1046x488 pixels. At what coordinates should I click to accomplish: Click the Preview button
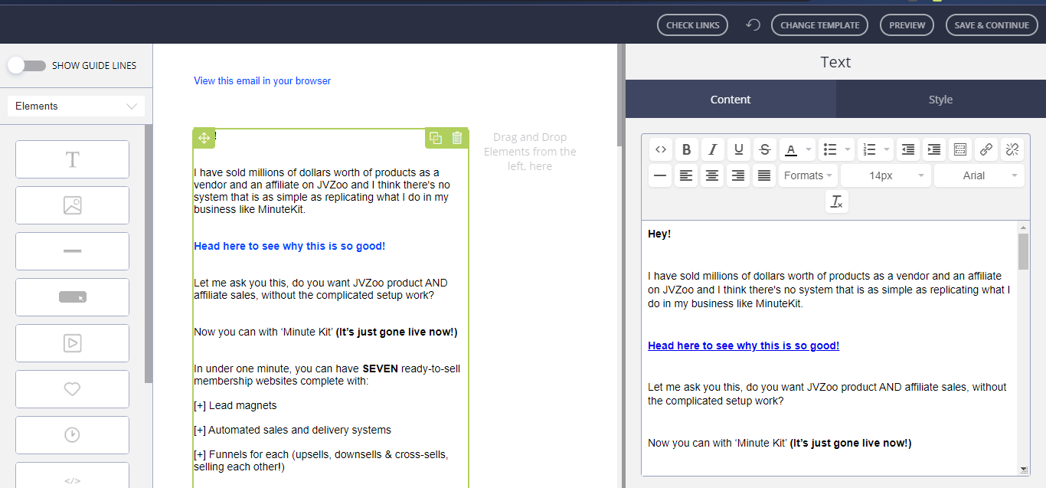pos(907,25)
